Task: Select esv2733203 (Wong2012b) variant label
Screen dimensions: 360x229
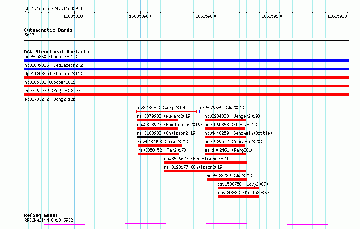Action: [x=162, y=108]
